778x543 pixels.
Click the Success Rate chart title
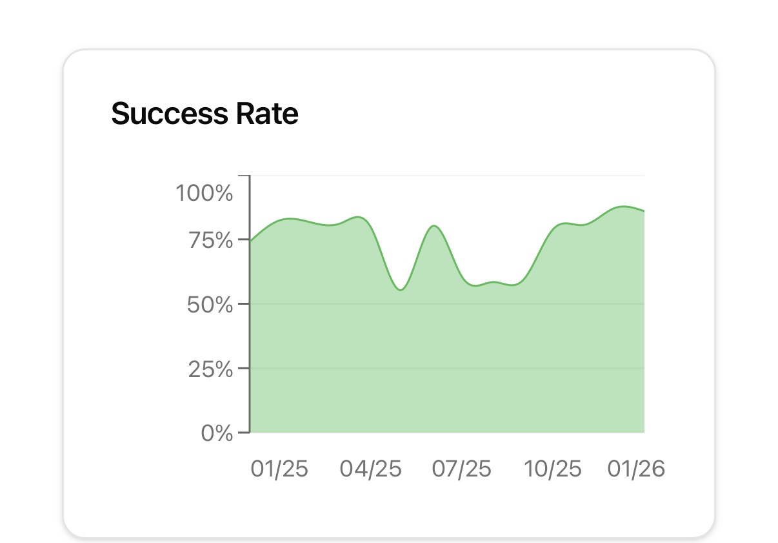[x=204, y=114]
